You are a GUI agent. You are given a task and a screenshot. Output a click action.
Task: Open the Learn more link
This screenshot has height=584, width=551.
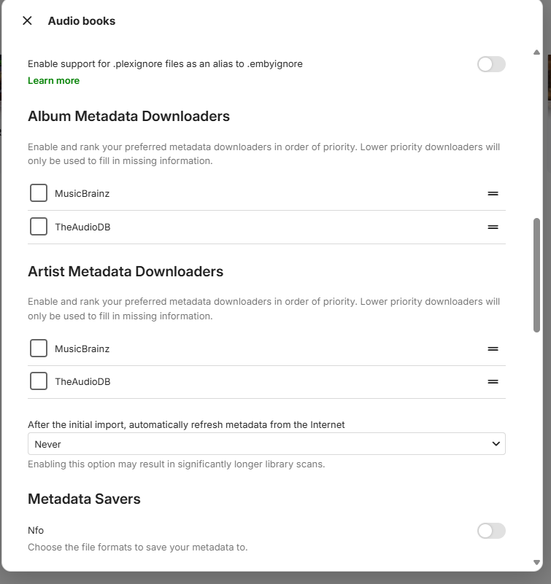point(53,80)
